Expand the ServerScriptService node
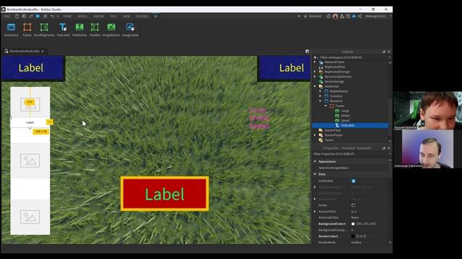This screenshot has height=259, width=462. click(x=315, y=77)
